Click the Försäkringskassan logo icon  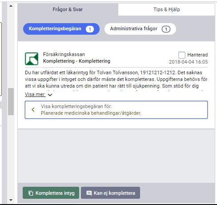pos(32,59)
